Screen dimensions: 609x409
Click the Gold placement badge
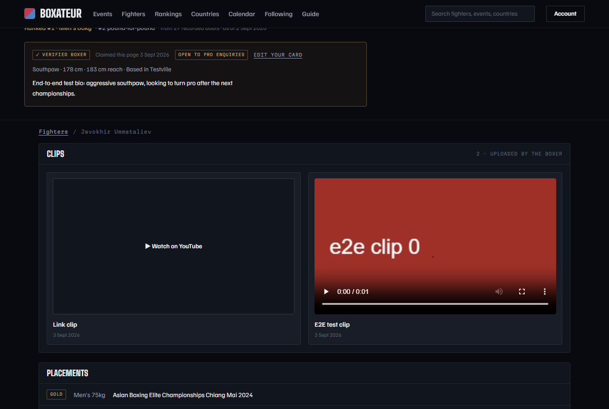(x=56, y=394)
